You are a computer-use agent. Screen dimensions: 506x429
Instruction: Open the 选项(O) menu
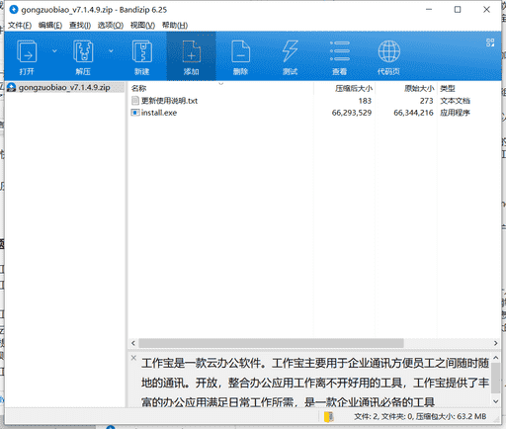[111, 26]
